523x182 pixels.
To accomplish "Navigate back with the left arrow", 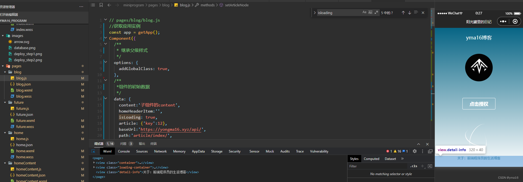I will pos(109,5).
